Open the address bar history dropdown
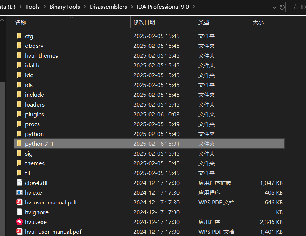Viewport: 306px width, 236px height. 274,7
